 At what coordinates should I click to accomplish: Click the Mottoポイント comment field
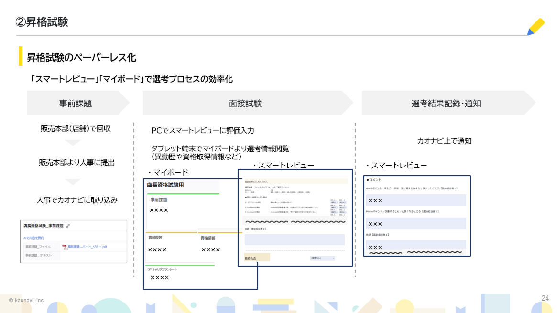point(416,223)
